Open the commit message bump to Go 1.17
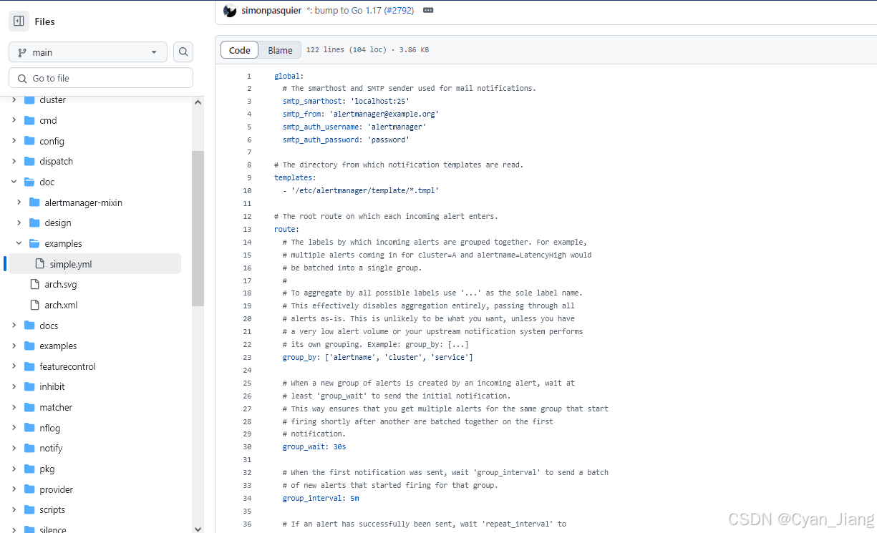The image size is (877, 533). pos(345,11)
